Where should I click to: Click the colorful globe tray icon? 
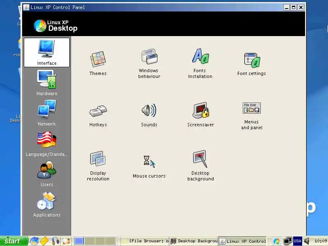(x=276, y=241)
